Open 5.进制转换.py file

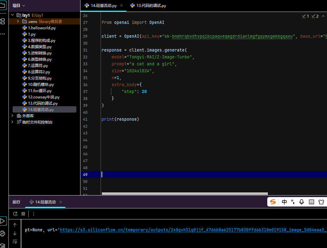click(40, 53)
